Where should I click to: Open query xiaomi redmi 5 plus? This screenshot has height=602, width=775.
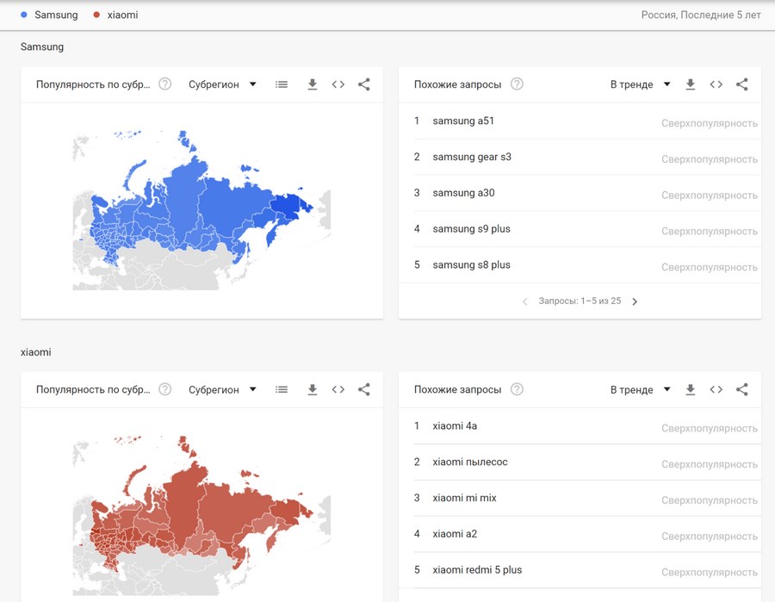pyautogui.click(x=477, y=570)
